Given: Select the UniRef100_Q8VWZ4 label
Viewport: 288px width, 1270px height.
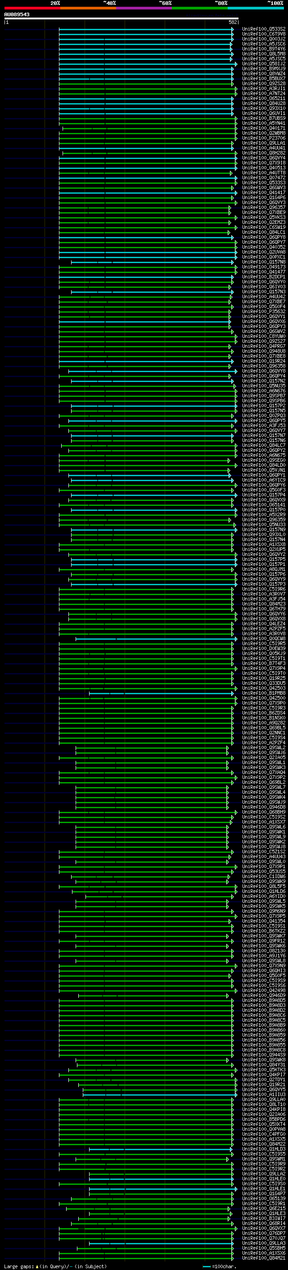Looking at the screenshot, I should pyautogui.click(x=264, y=73).
